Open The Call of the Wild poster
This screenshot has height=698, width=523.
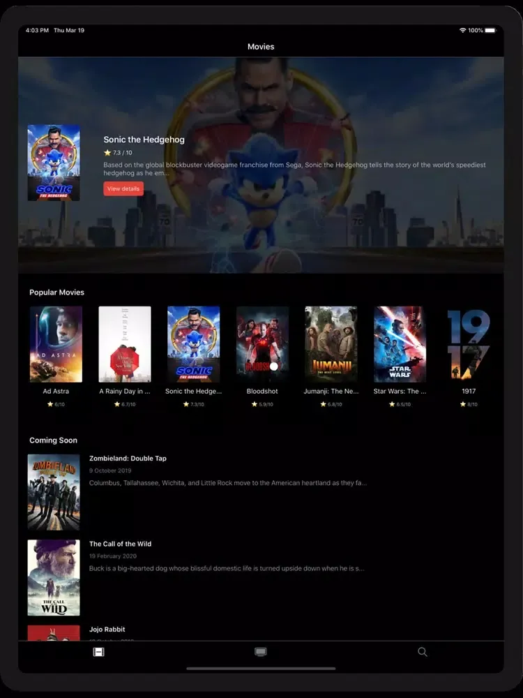pyautogui.click(x=54, y=578)
